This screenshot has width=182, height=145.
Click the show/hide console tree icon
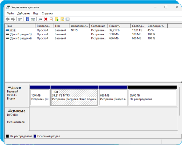click(x=20, y=19)
